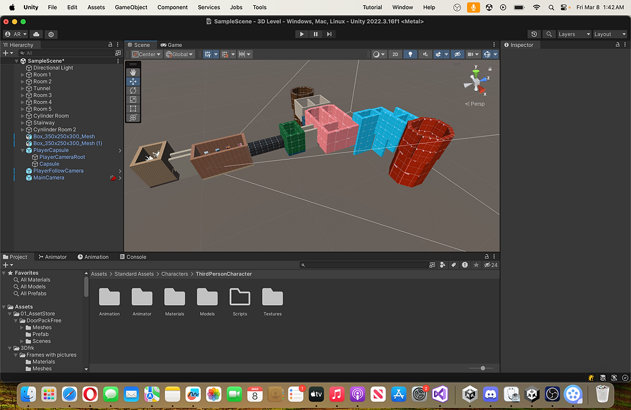Switch to the Game tab
631x410 pixels.
click(171, 45)
